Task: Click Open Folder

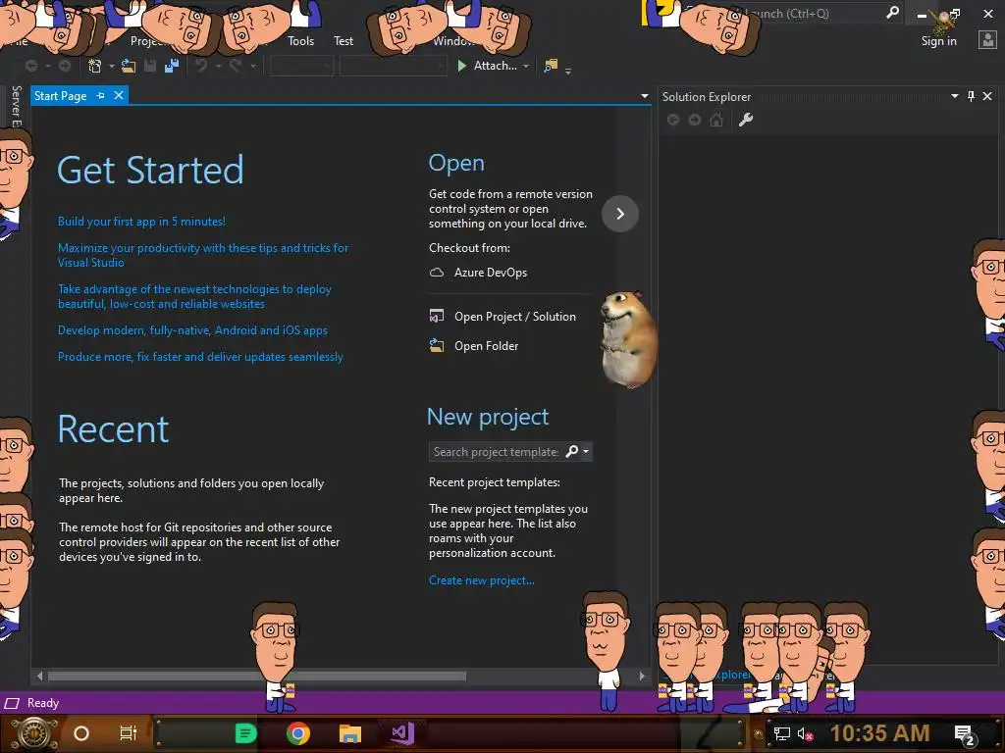Action: pyautogui.click(x=474, y=346)
